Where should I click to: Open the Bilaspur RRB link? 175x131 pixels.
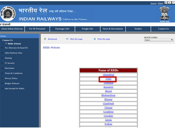point(108,99)
